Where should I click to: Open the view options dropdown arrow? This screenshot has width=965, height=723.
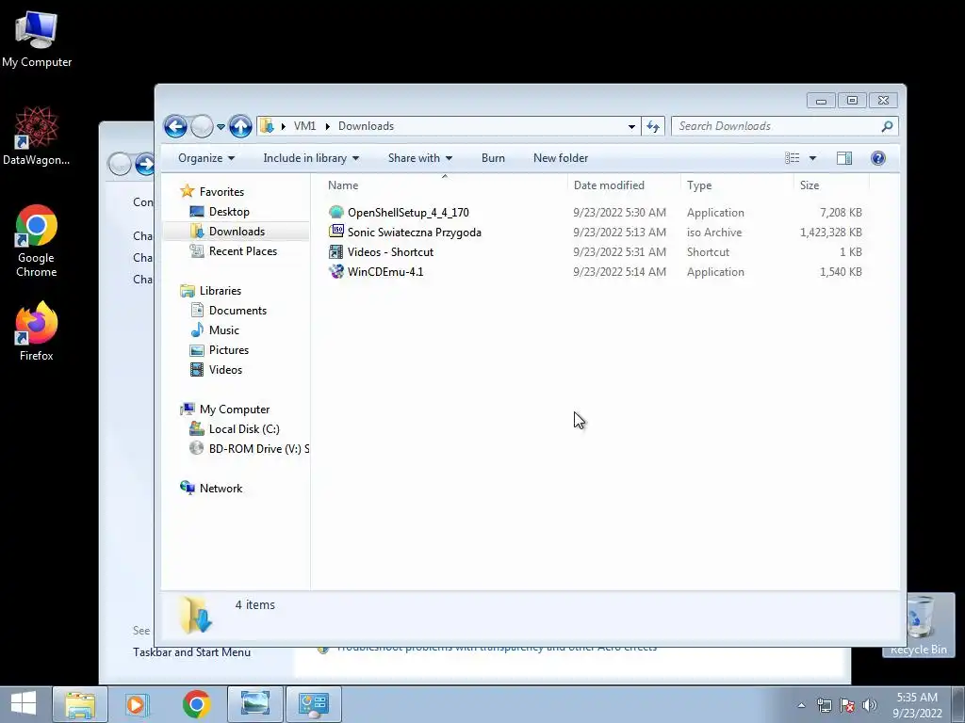(812, 158)
